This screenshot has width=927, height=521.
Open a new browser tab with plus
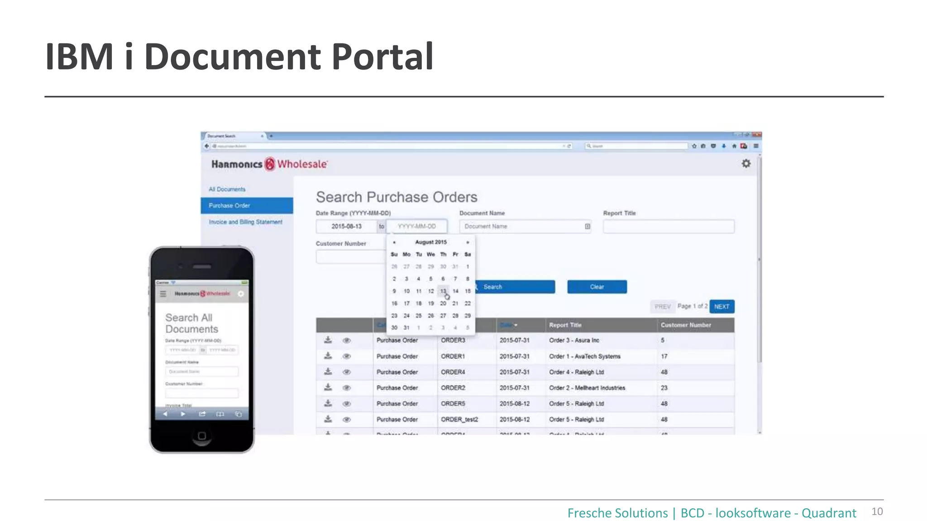[271, 136]
